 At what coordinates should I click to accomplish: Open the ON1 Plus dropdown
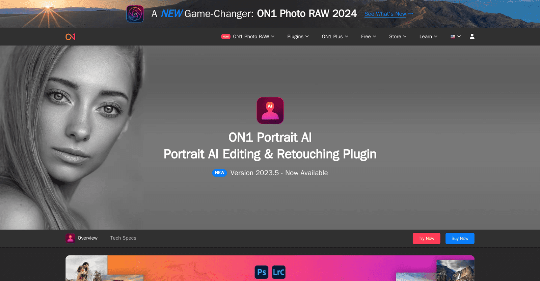pos(335,36)
